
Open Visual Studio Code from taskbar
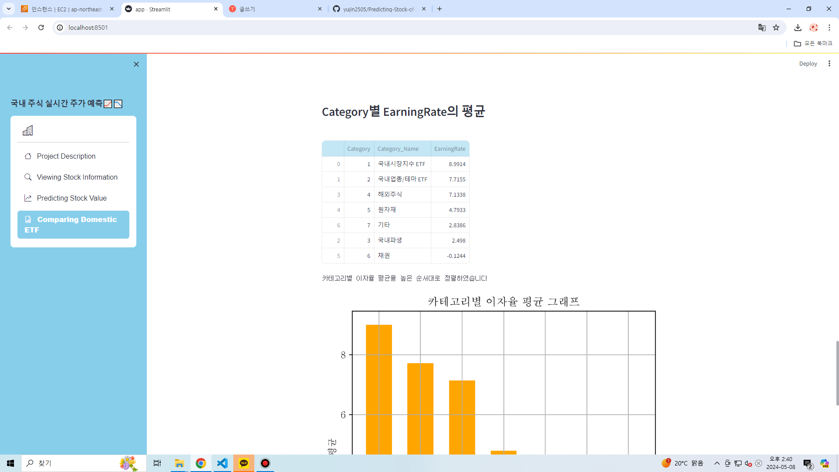point(222,463)
